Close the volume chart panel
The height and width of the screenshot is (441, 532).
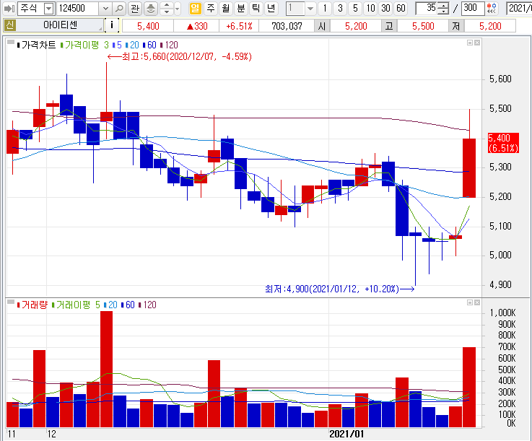point(477,302)
